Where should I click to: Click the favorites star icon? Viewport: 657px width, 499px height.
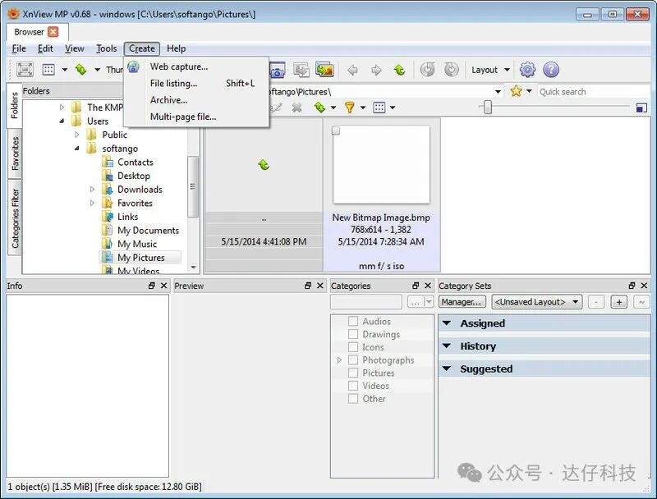pos(516,91)
